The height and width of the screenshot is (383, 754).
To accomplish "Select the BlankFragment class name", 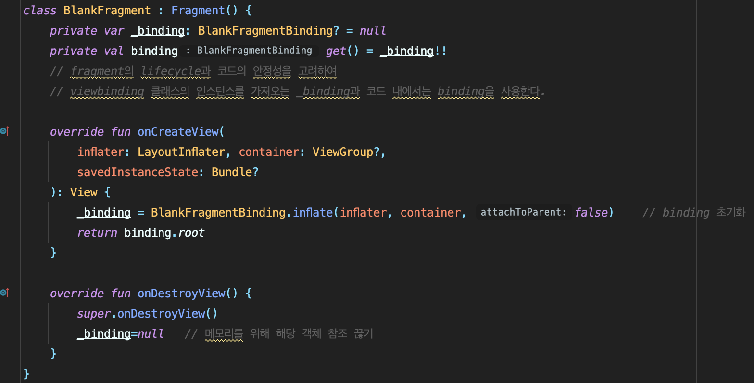I will 107,11.
